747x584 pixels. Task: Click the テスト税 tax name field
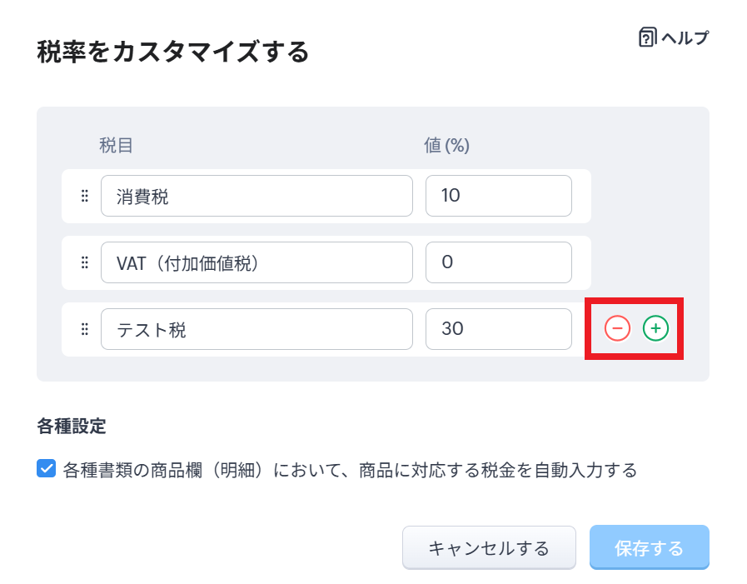[x=256, y=329]
